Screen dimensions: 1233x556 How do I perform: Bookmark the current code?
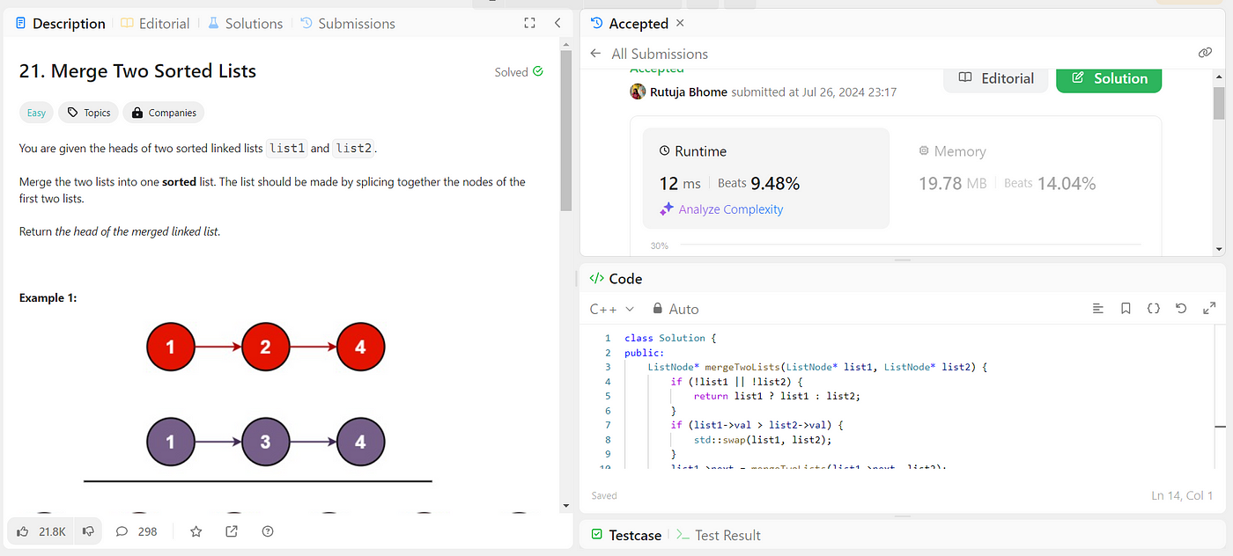[x=1126, y=309]
